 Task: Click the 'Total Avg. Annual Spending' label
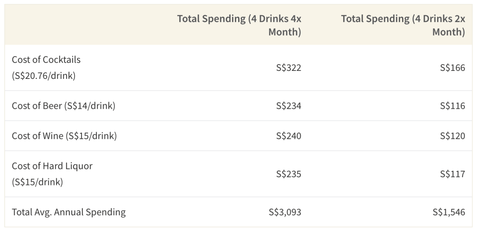coord(69,212)
